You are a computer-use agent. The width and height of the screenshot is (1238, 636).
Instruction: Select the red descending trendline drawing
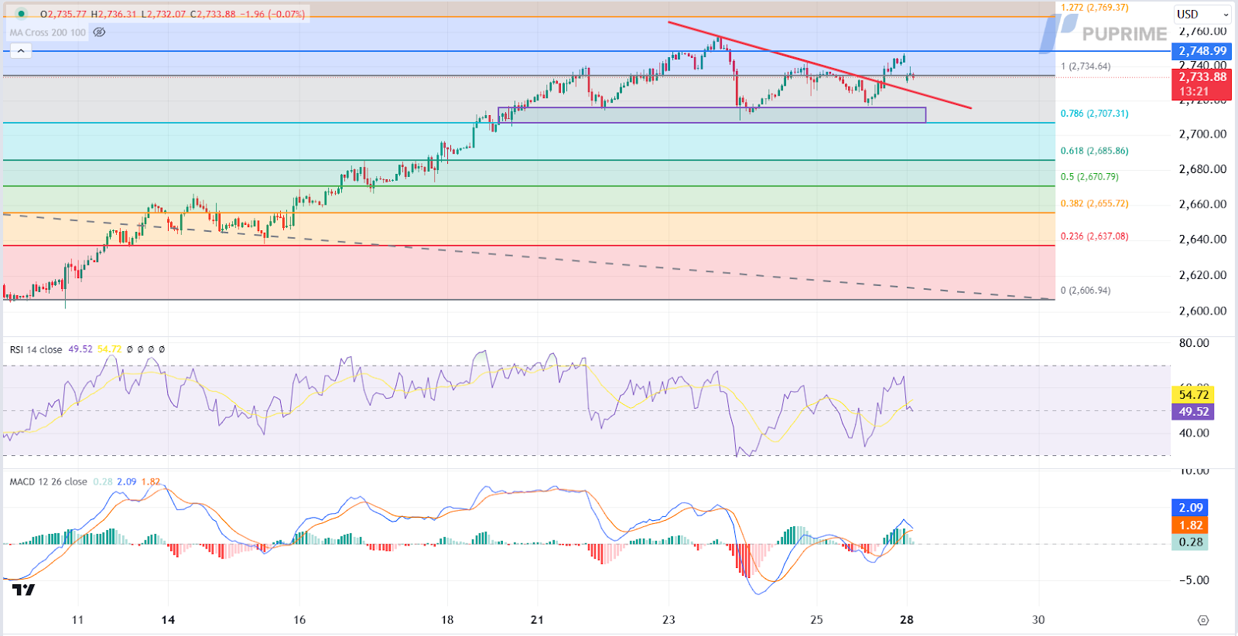[x=820, y=65]
